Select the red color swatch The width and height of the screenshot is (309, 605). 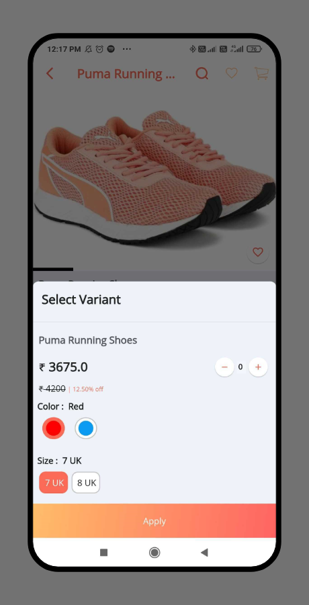coord(53,428)
